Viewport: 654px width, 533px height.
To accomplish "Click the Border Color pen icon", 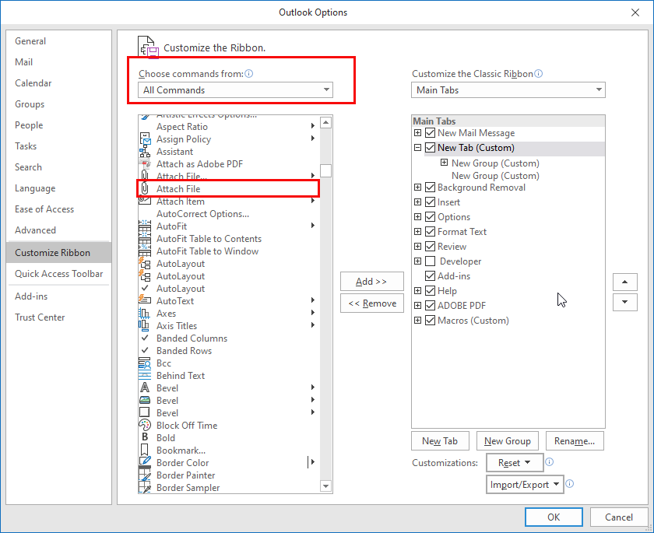I will [x=145, y=462].
